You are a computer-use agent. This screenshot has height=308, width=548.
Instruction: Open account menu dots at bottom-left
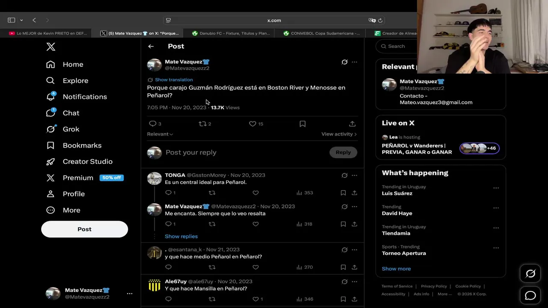[130, 293]
